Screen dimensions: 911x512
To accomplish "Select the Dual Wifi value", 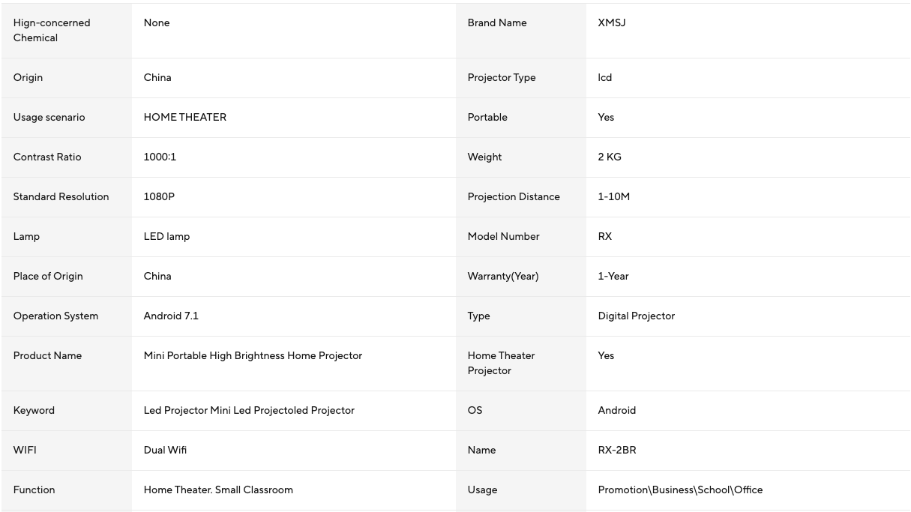I will tap(165, 450).
